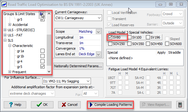This screenshot has width=188, height=112.
Task: Untick the SLS Characteristic gr5 checkbox
Action: [x=42, y=67]
